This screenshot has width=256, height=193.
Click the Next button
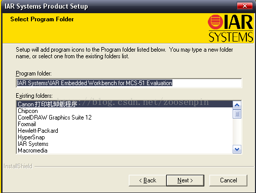point(185,180)
